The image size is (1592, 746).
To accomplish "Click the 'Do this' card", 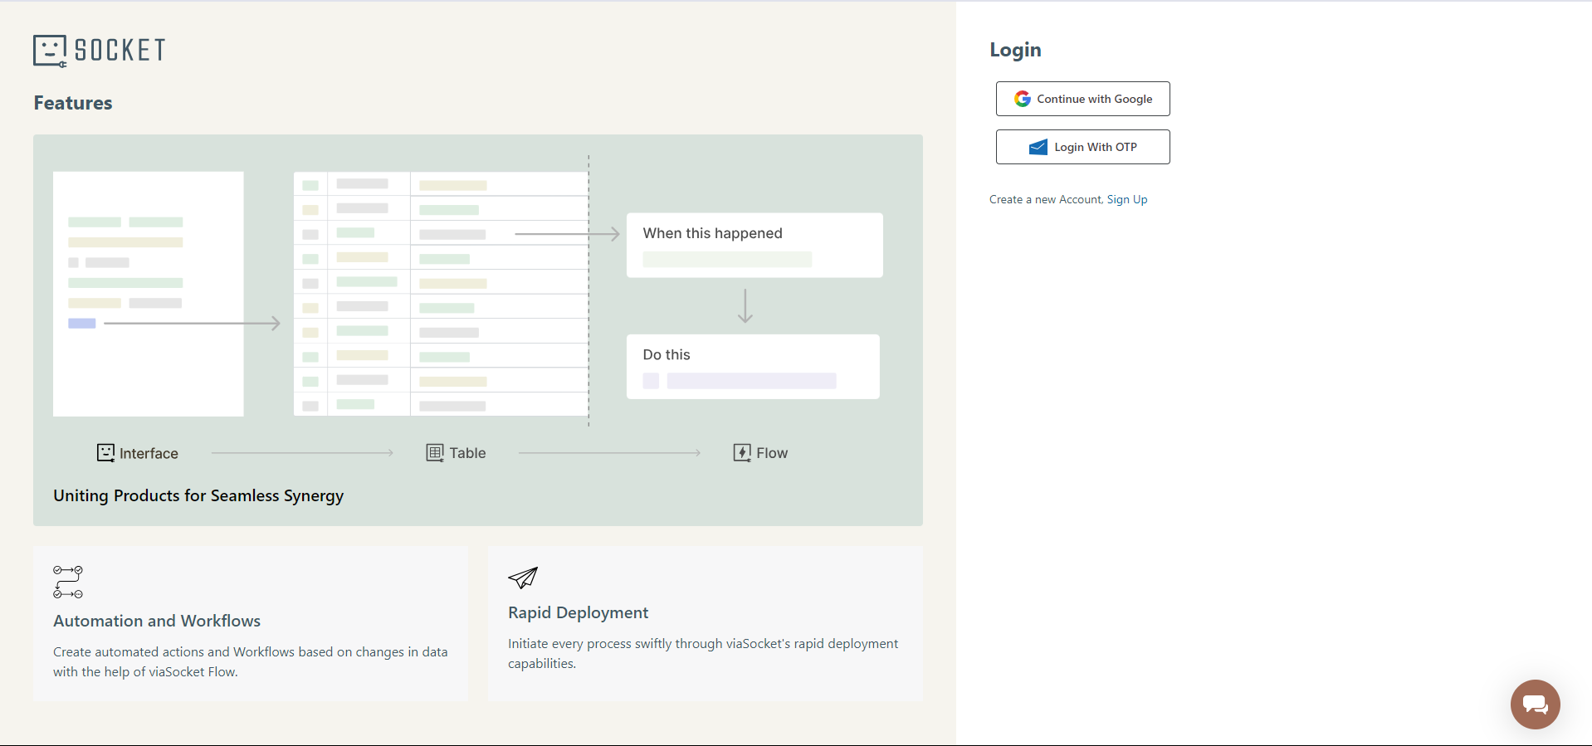I will [752, 366].
